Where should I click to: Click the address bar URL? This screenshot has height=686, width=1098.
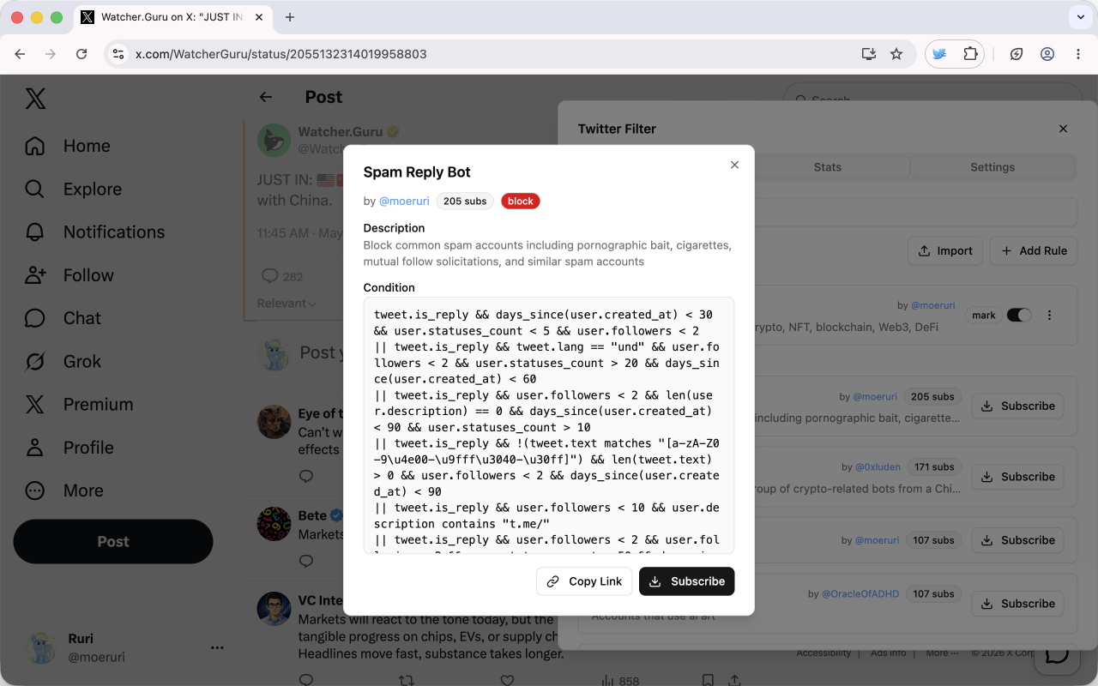click(281, 54)
